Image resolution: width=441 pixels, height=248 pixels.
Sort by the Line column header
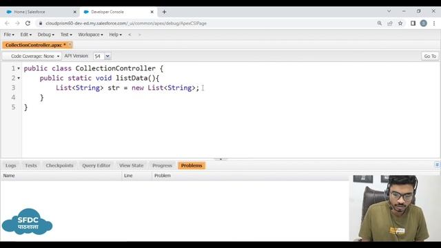[137, 176]
